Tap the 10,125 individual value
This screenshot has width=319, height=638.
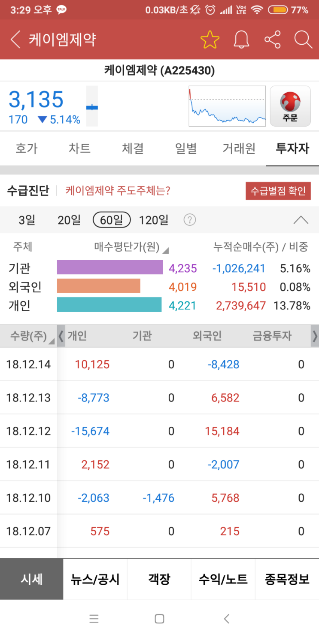click(x=92, y=365)
